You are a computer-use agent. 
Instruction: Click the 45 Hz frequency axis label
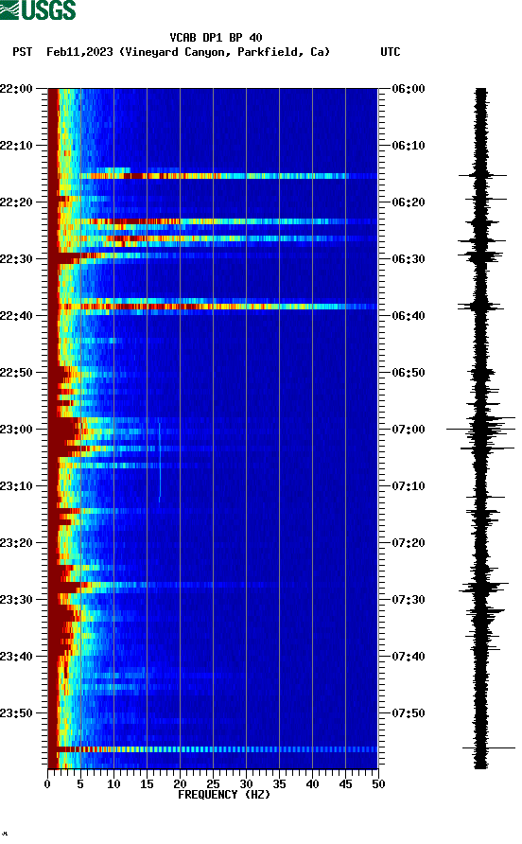pos(345,784)
